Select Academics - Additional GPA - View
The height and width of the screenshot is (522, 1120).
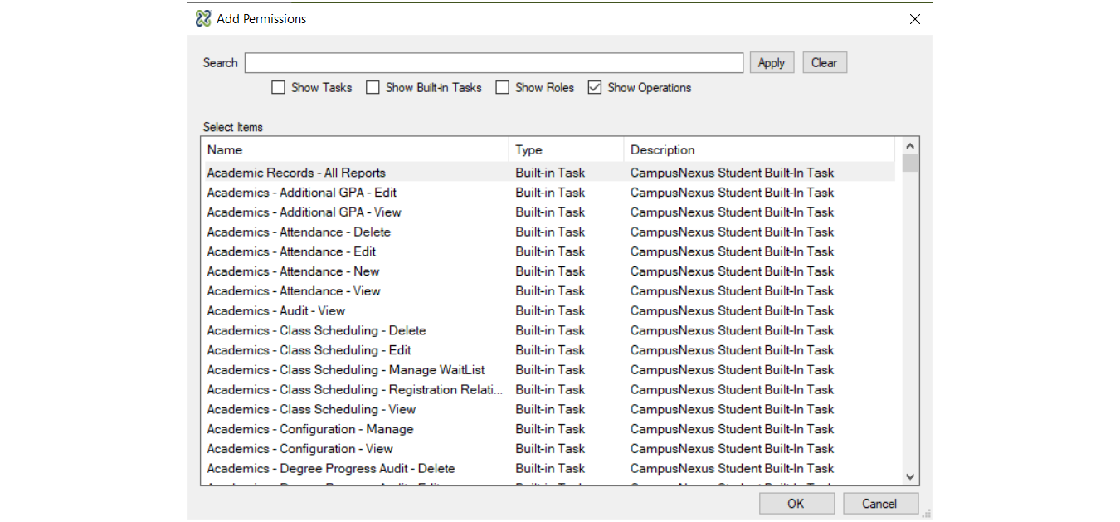tap(548, 212)
